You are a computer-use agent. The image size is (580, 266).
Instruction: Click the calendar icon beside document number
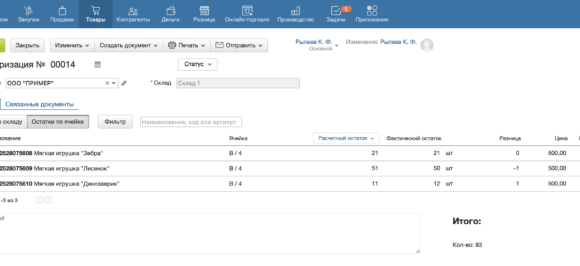tap(97, 65)
